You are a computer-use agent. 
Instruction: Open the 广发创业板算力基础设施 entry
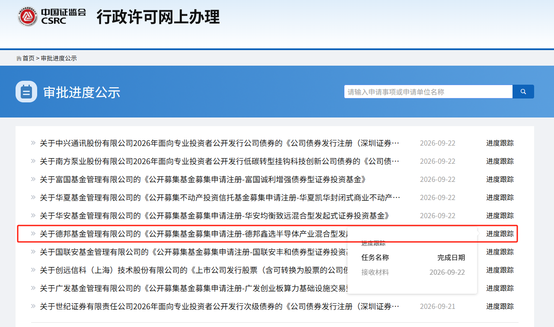194,288
